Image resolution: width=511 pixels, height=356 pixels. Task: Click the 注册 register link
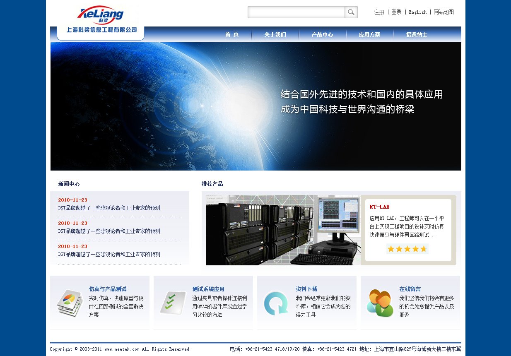point(379,12)
